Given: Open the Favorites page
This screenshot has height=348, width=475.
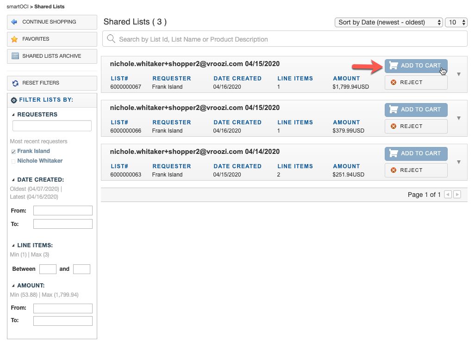Looking at the screenshot, I should pyautogui.click(x=52, y=39).
